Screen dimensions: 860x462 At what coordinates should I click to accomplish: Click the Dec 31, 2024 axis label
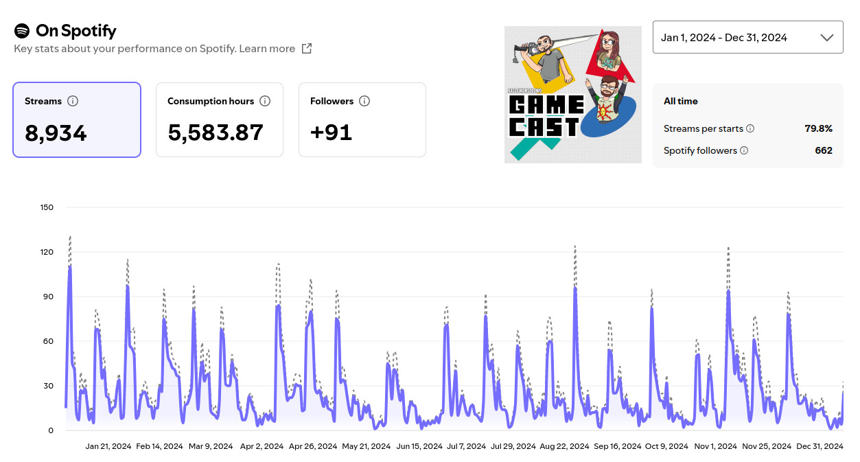820,446
